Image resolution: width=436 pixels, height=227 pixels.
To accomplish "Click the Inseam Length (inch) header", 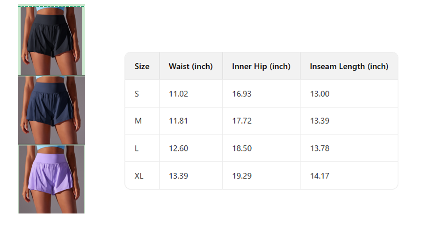I will 349,66.
